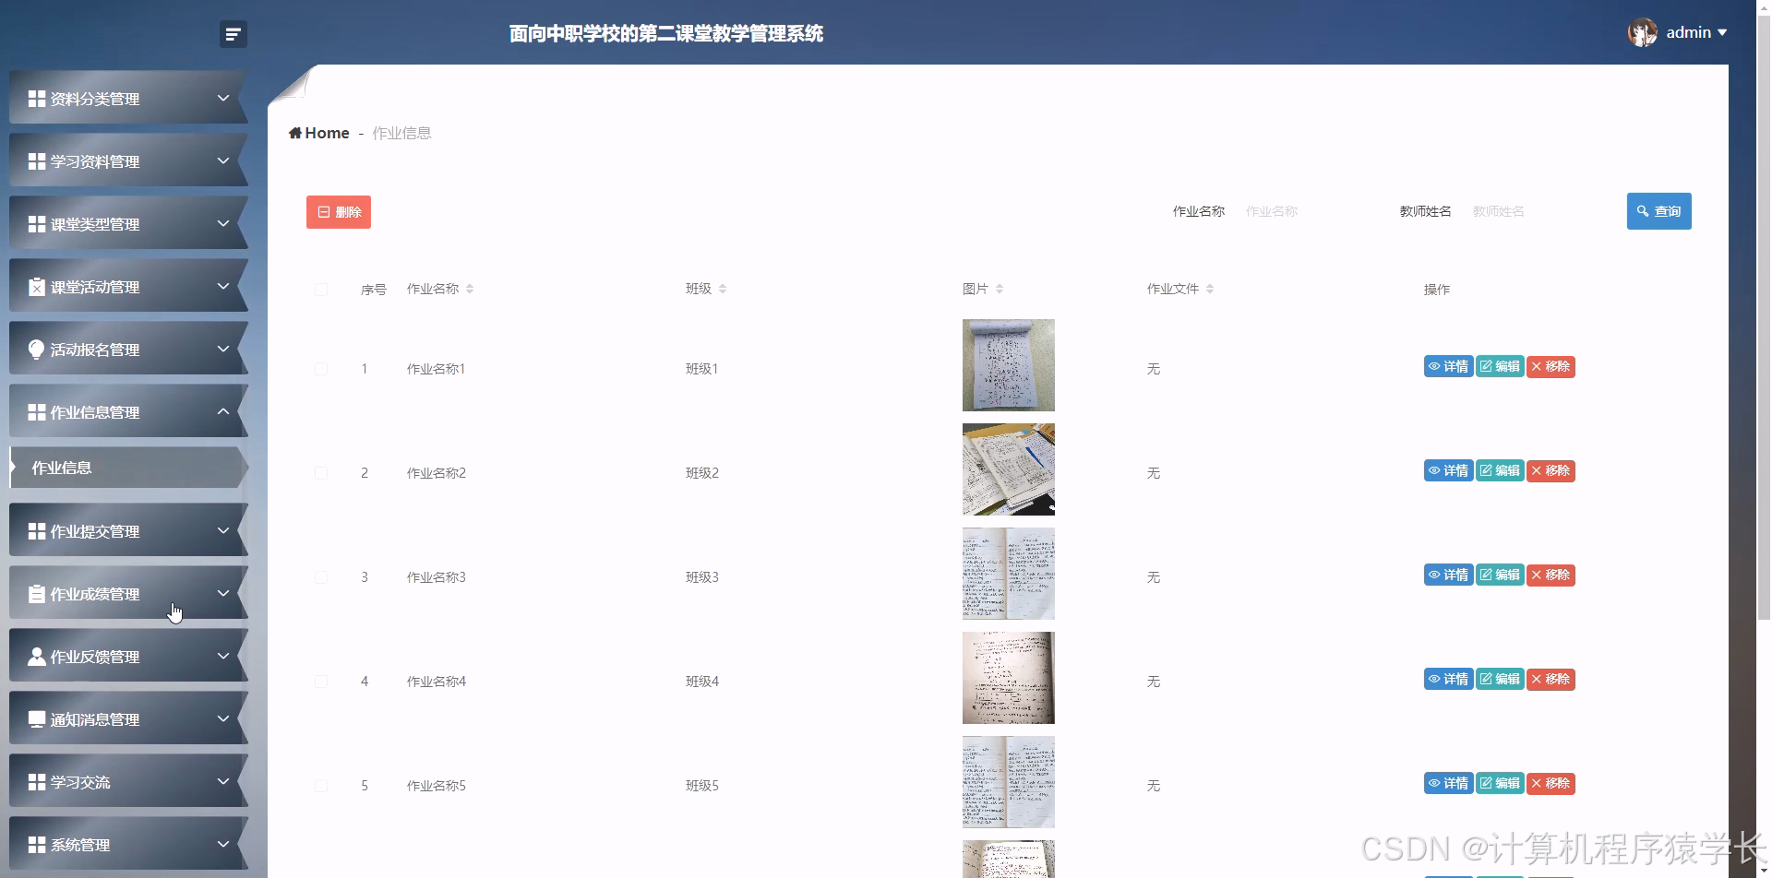Click 移除 for 作业名称5
This screenshot has height=878, width=1772.
(x=1550, y=783)
